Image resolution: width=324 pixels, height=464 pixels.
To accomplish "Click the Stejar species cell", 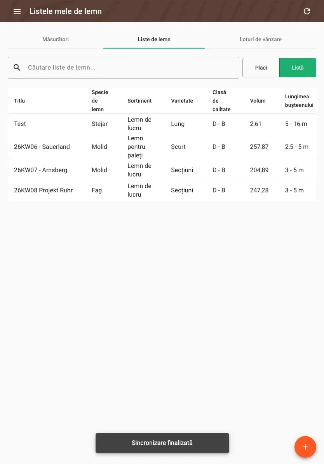I will (100, 124).
